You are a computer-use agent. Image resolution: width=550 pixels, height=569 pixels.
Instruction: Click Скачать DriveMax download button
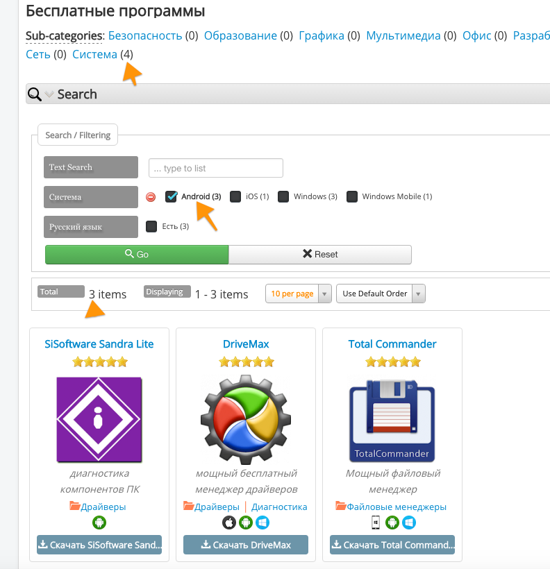246,545
